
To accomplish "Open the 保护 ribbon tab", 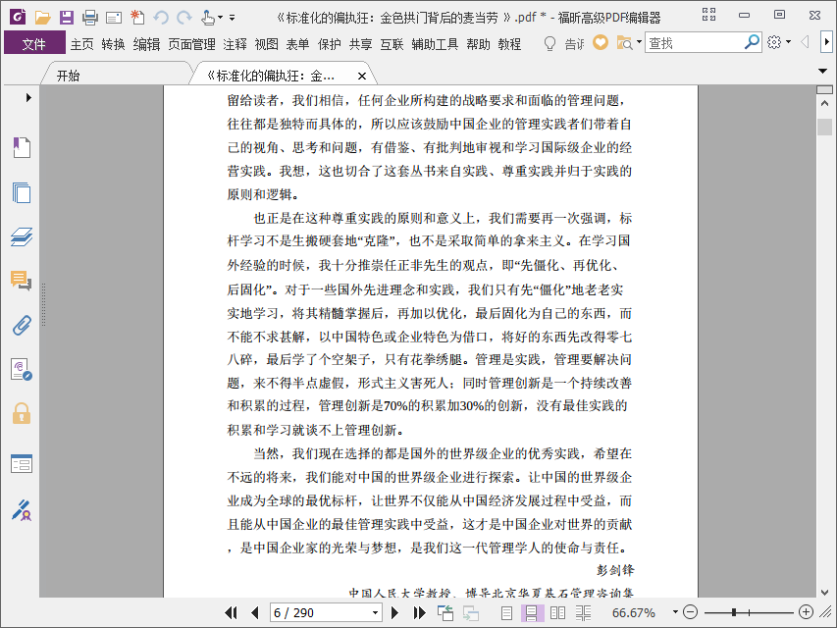I will tap(330, 44).
